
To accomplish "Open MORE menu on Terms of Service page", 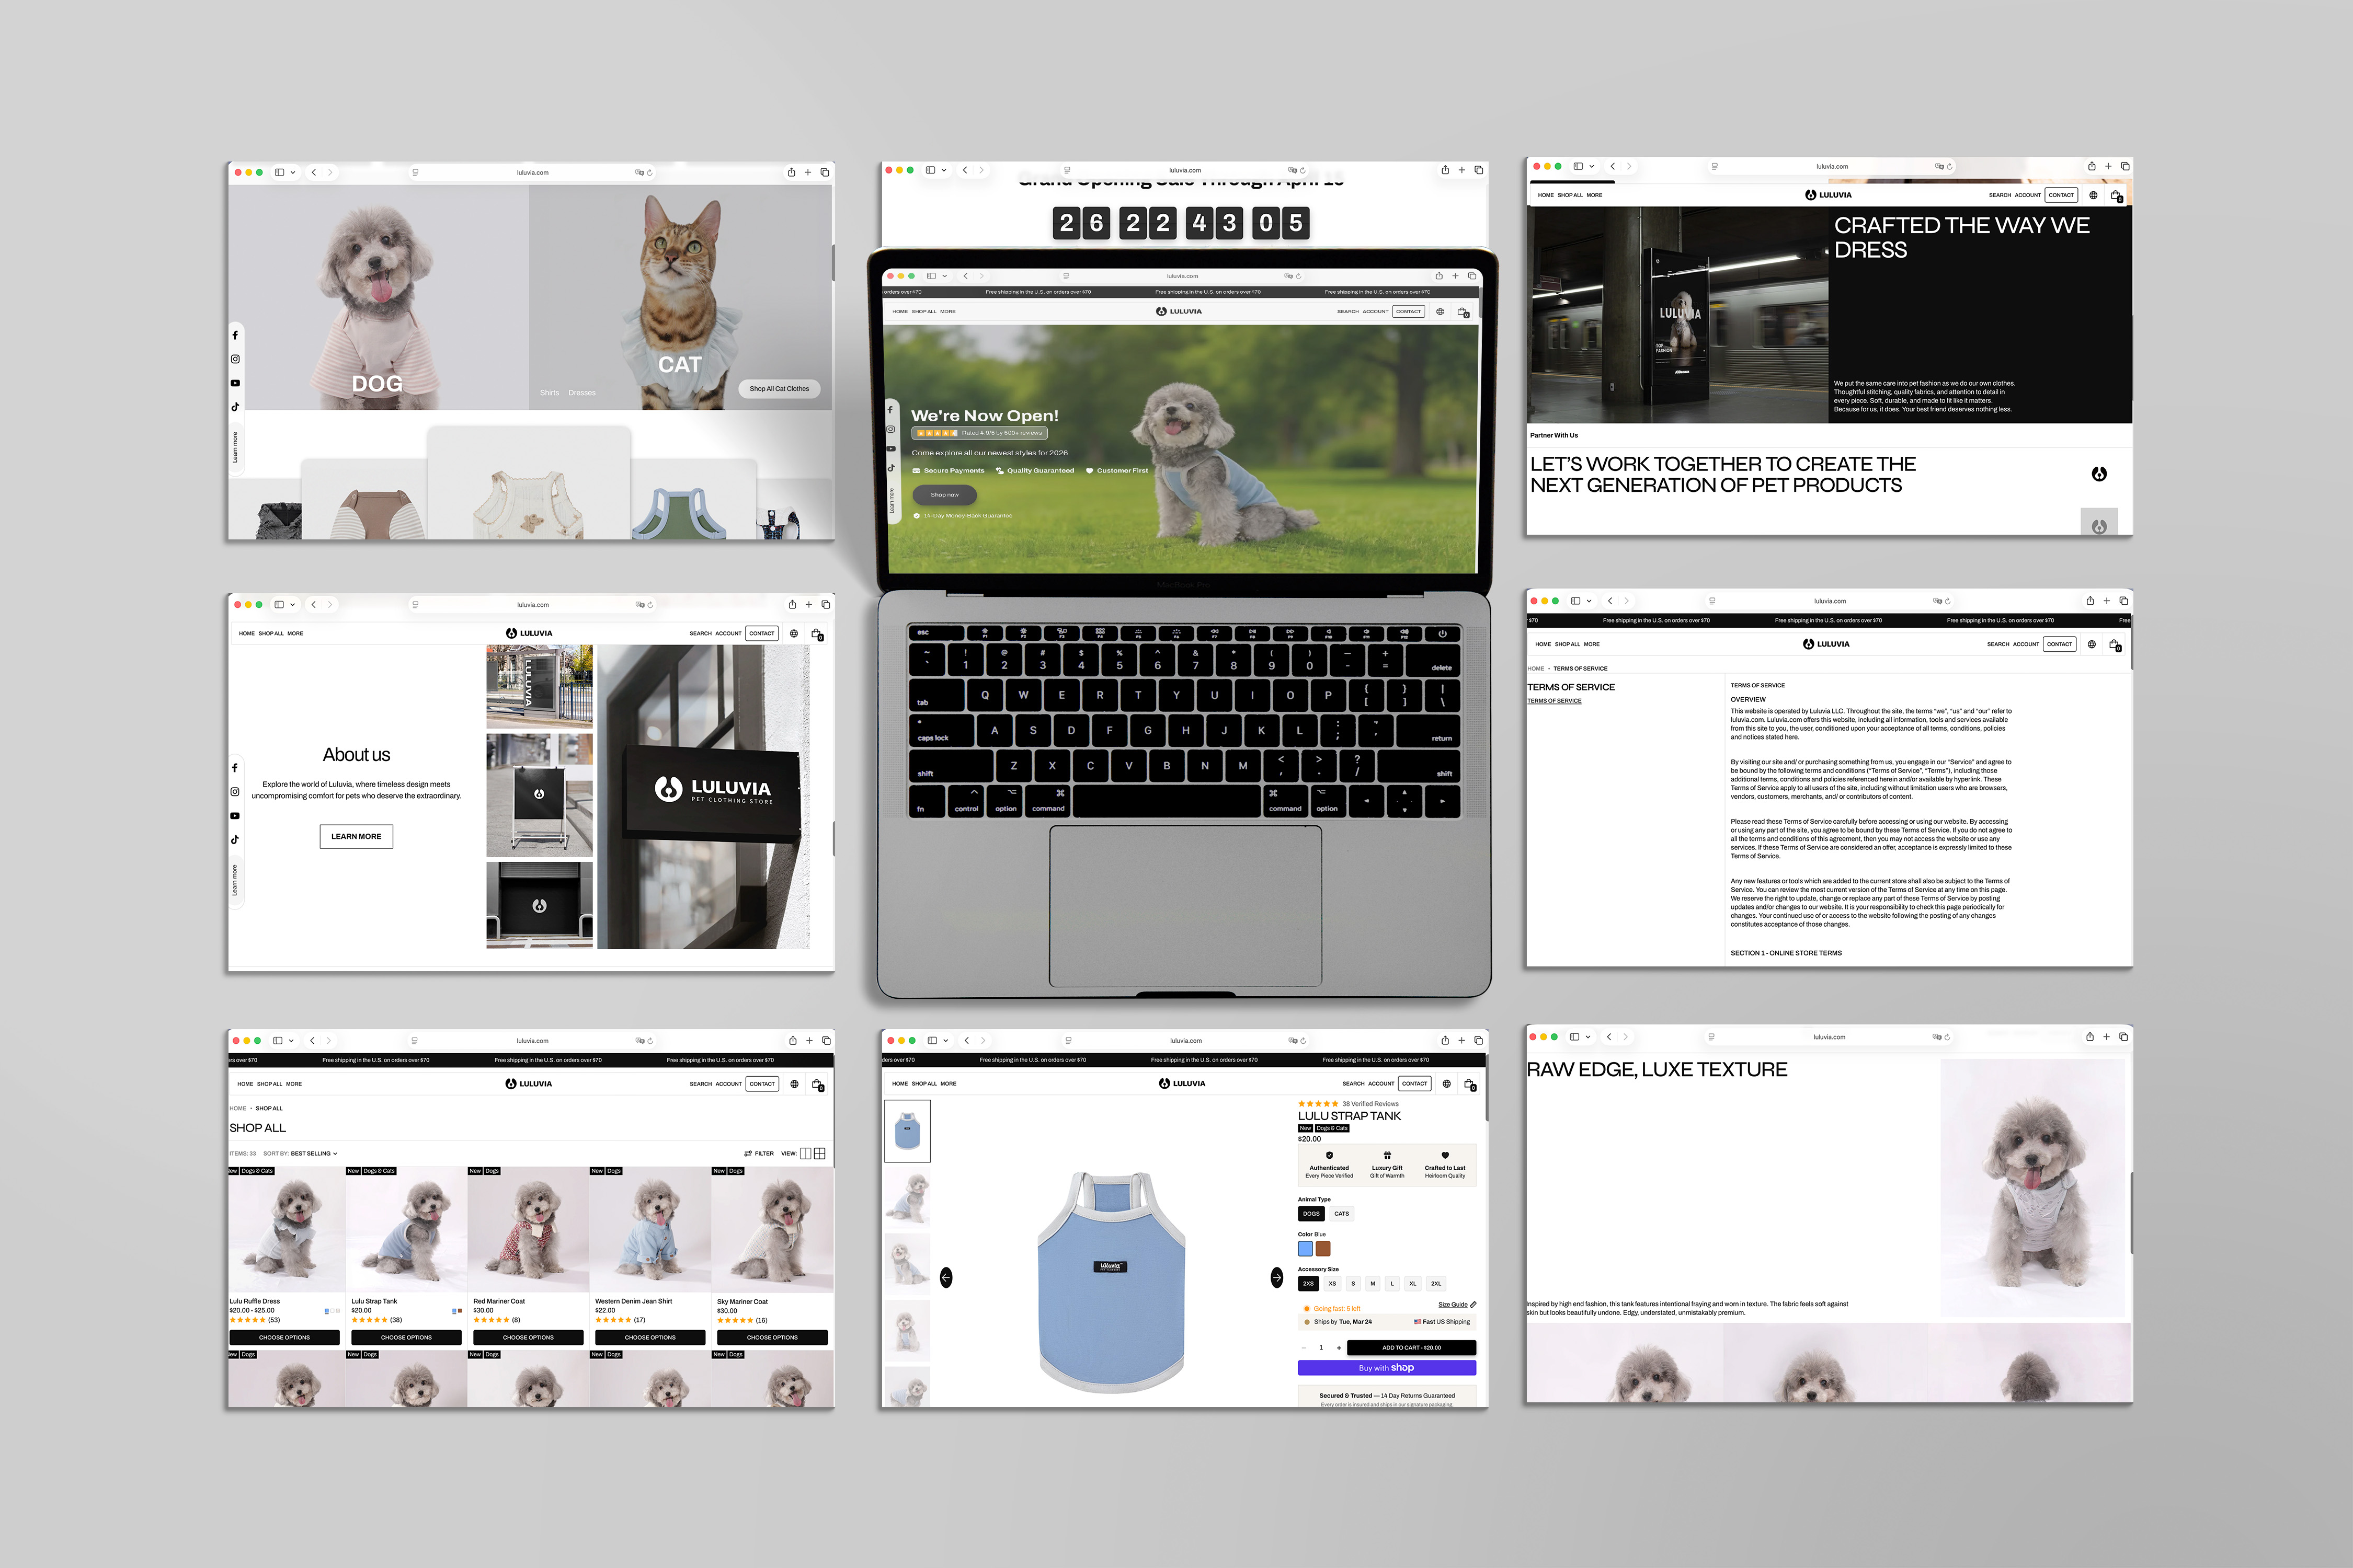I will point(1592,644).
